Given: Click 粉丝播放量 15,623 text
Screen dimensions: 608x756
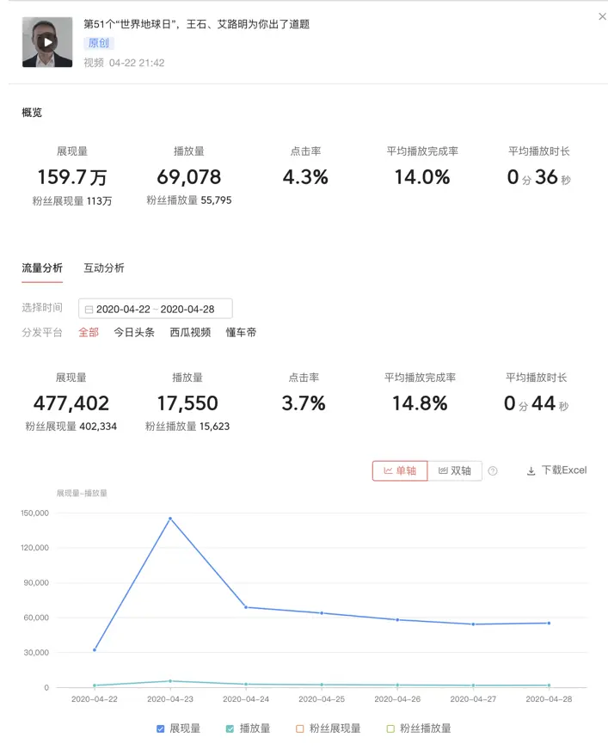Looking at the screenshot, I should 187,427.
